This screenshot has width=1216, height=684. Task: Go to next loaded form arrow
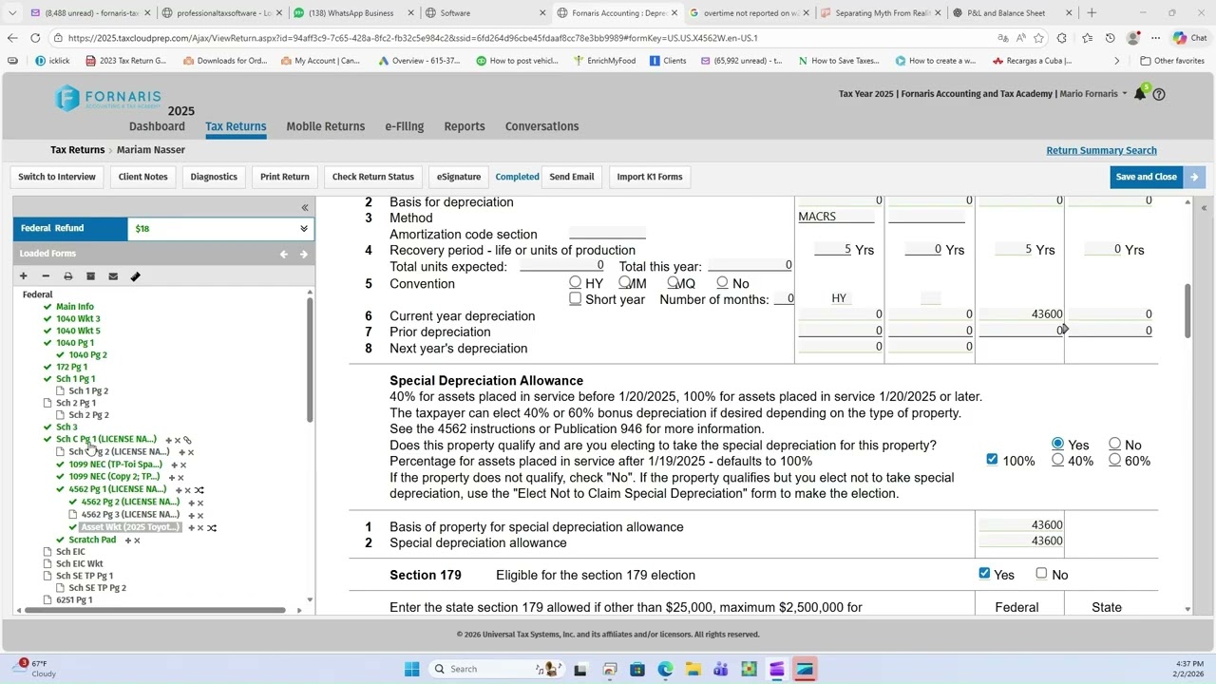[303, 254]
